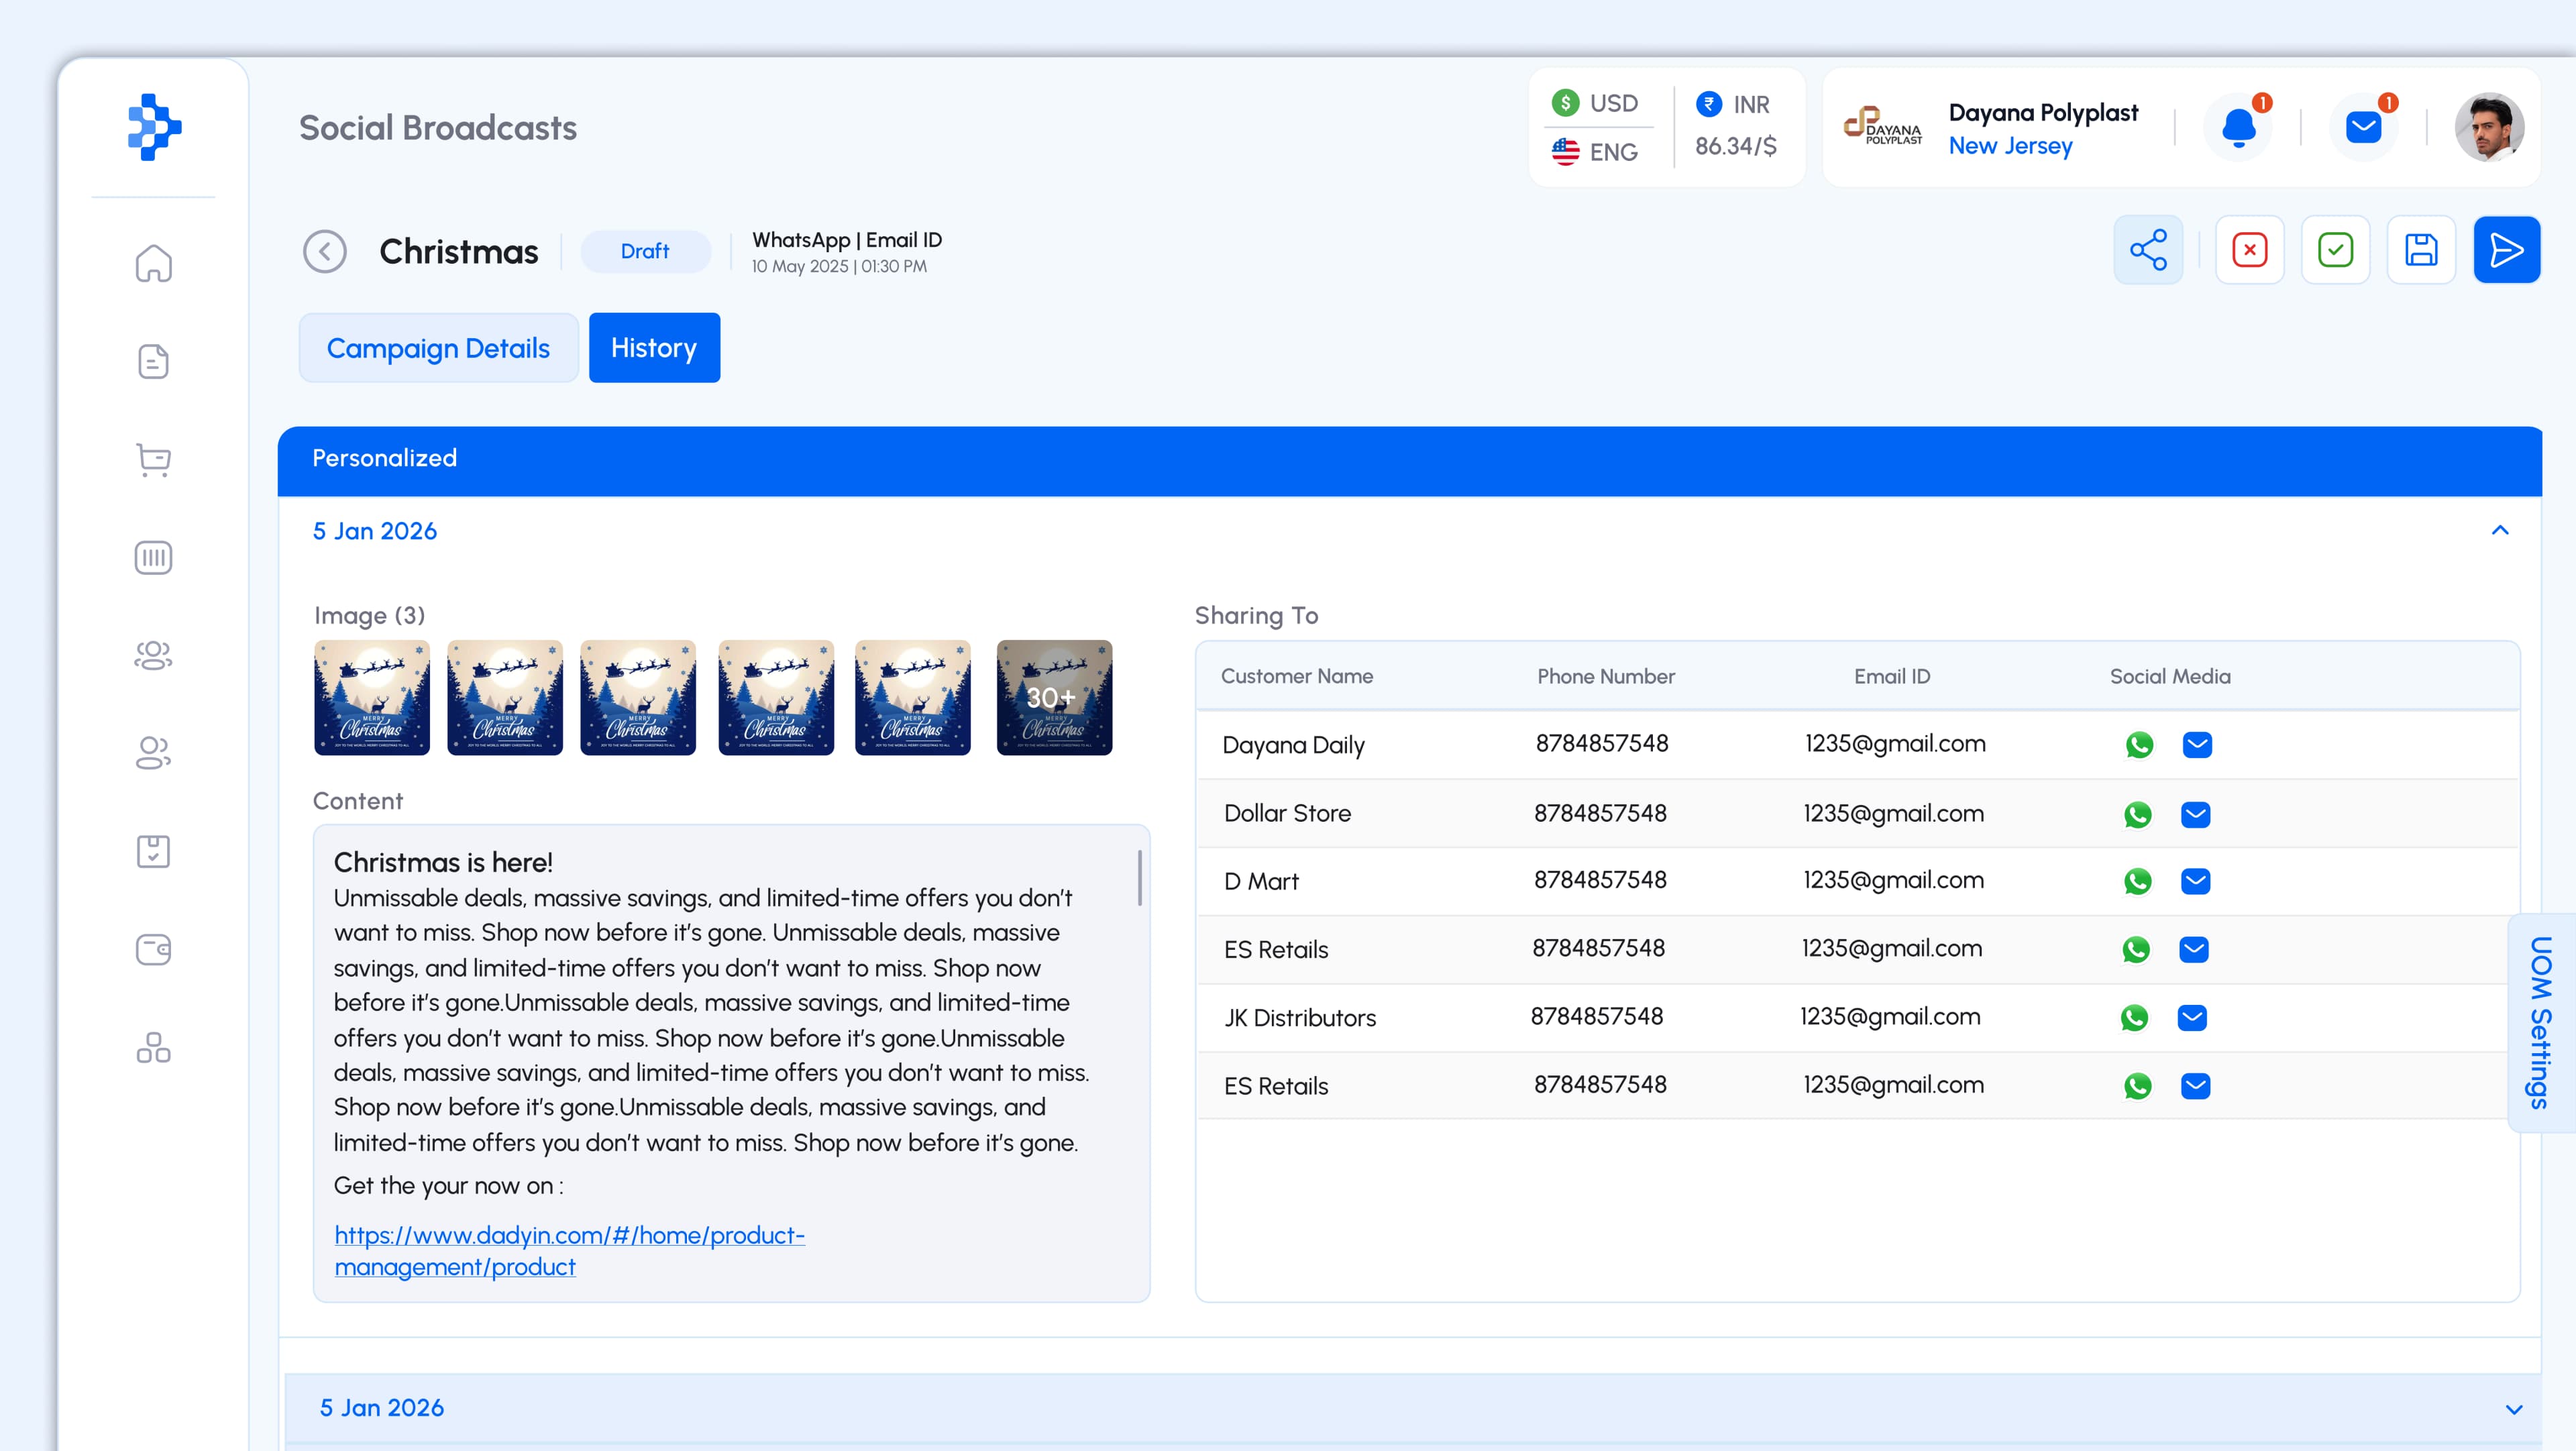Click the Personalized section header
2576x1451 pixels.
click(x=1409, y=461)
